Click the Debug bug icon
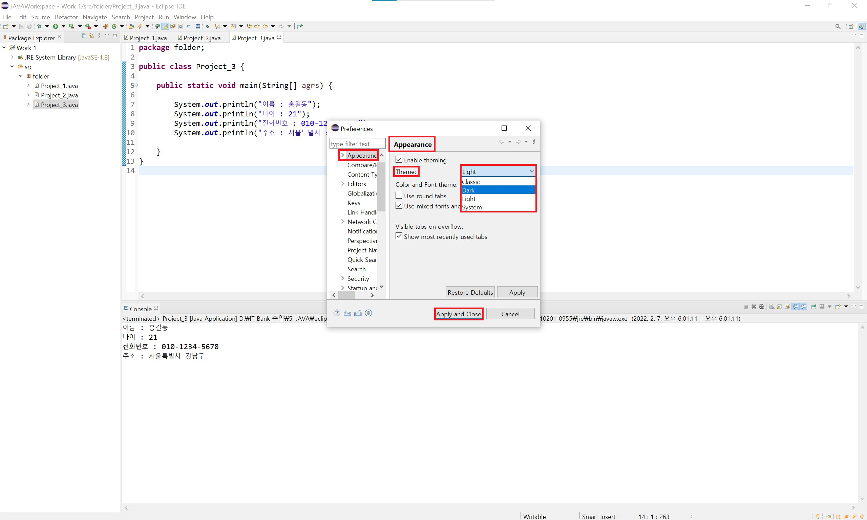The height and width of the screenshot is (520, 867). tap(39, 26)
